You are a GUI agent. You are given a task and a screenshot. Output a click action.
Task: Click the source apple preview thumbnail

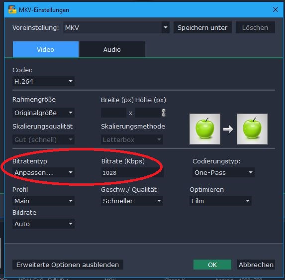pyautogui.click(x=205, y=129)
